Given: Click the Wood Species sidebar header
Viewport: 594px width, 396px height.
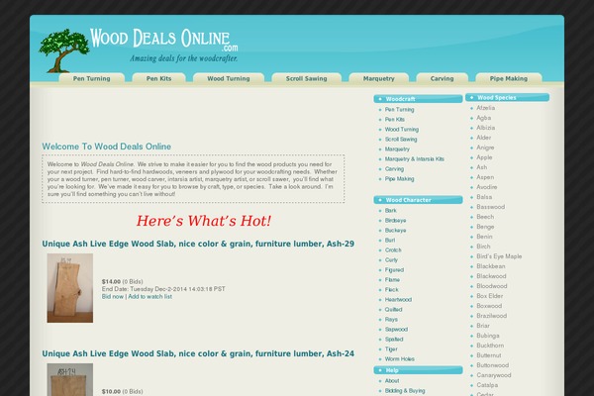Looking at the screenshot, I should [x=507, y=97].
